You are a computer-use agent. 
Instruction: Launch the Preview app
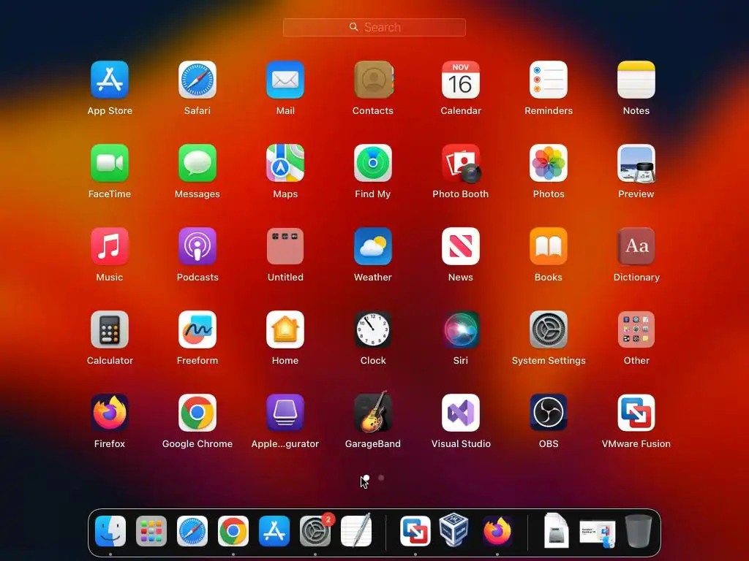pos(636,163)
